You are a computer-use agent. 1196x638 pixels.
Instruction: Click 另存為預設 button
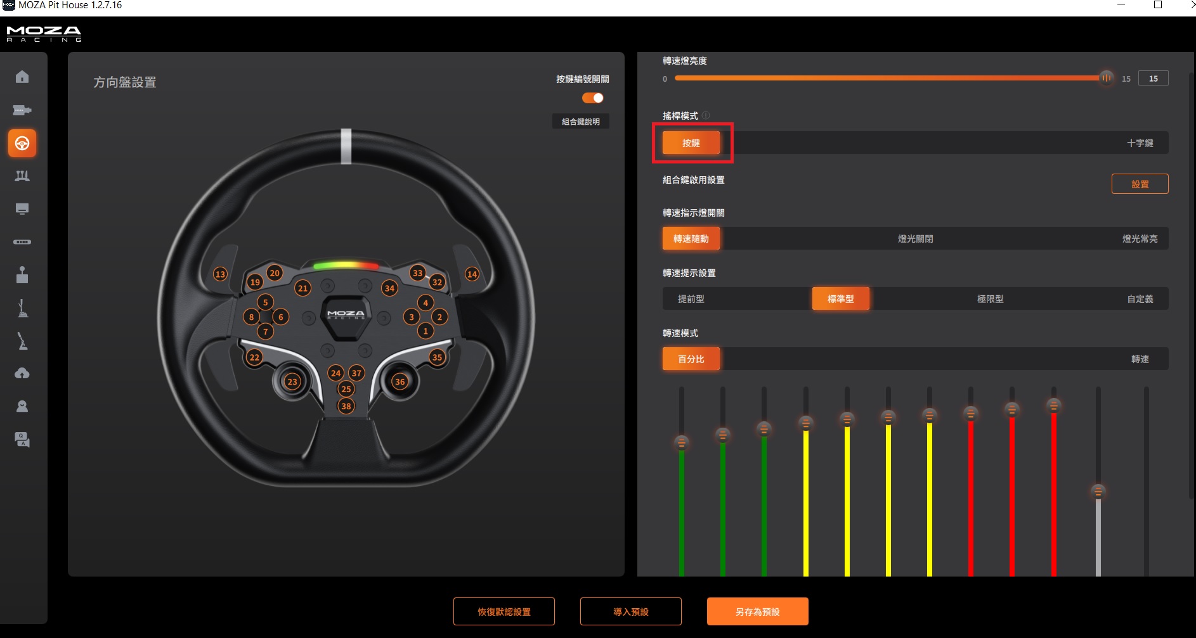pos(757,611)
